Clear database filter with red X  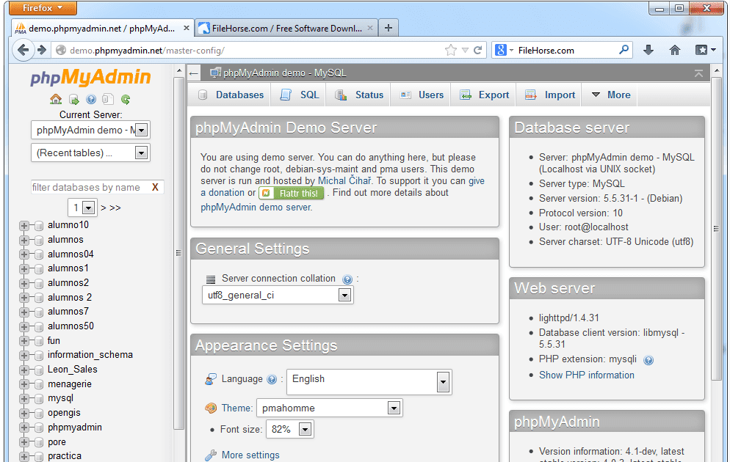pyautogui.click(x=155, y=187)
